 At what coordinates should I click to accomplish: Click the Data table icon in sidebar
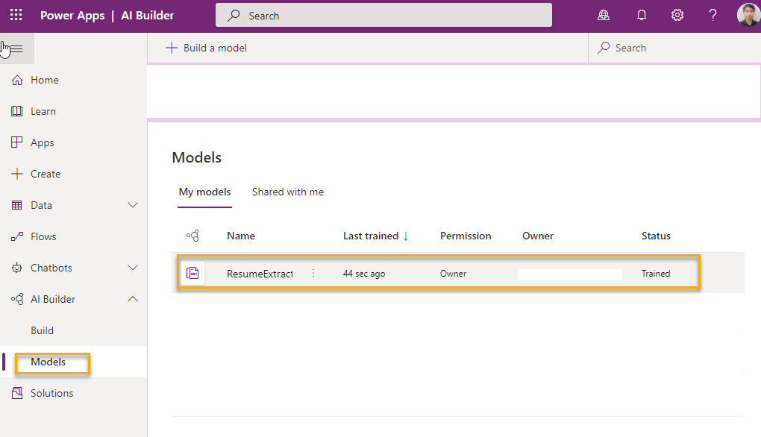[x=17, y=205]
